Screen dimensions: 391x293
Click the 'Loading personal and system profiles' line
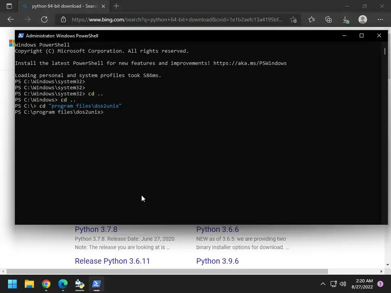coord(88,75)
